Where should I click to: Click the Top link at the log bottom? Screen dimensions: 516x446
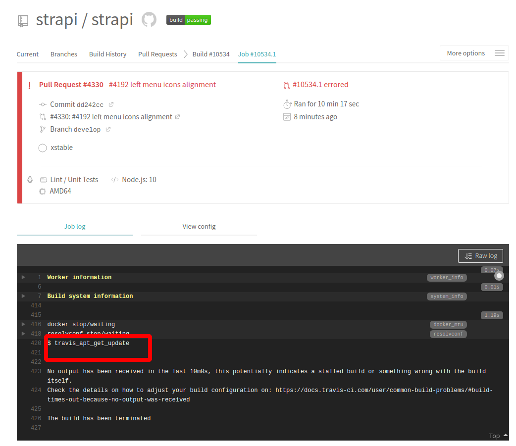click(495, 435)
